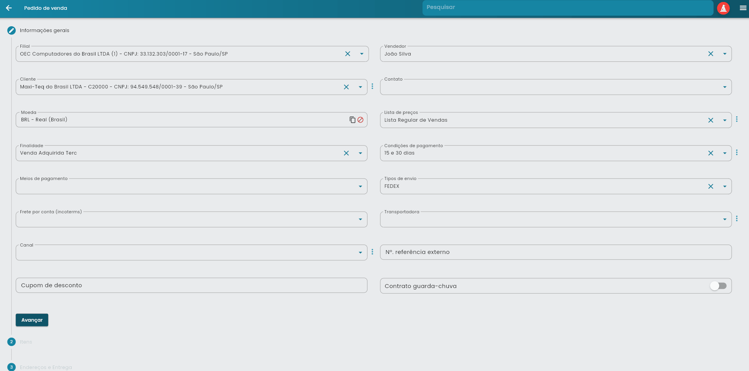Image resolution: width=749 pixels, height=371 pixels.
Task: Click the Cupom de desconto input
Action: (x=191, y=285)
